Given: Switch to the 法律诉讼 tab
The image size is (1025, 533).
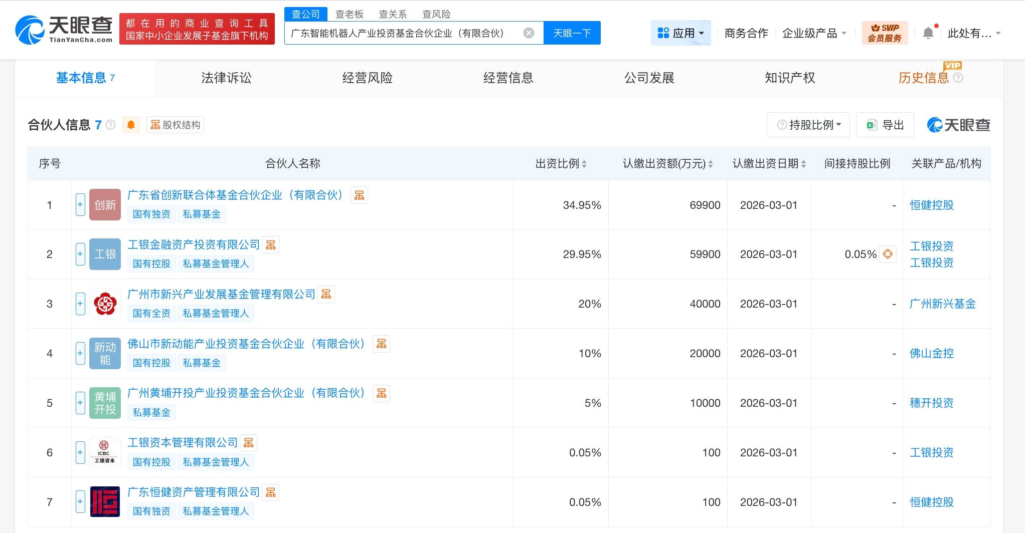Looking at the screenshot, I should pos(226,78).
